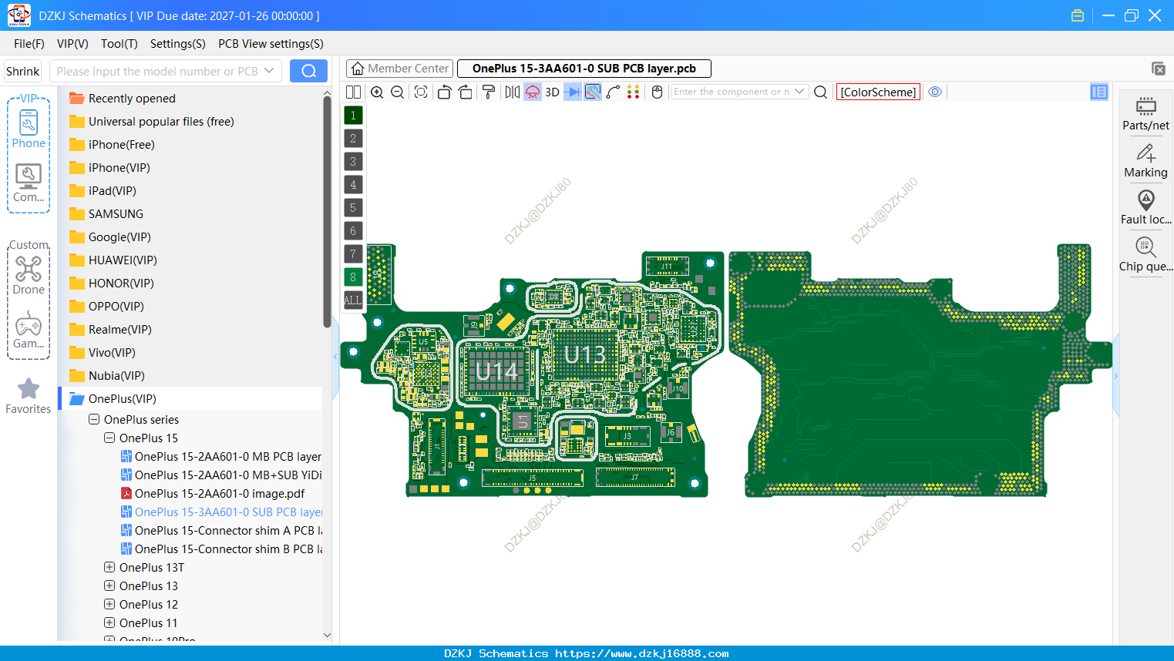Switch to 3D board view
1174x661 pixels.
pyautogui.click(x=552, y=92)
